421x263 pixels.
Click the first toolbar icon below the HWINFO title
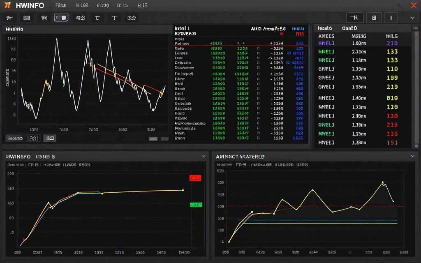(10, 18)
